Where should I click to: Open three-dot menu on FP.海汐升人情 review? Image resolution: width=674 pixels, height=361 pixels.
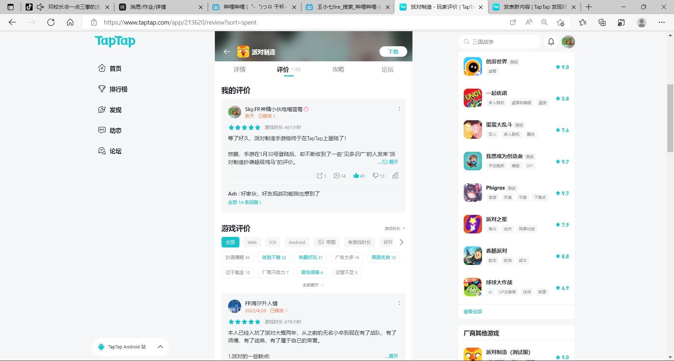click(399, 303)
